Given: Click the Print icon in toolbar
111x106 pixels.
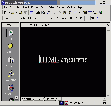Looking at the screenshot, I should [x=38, y=12].
